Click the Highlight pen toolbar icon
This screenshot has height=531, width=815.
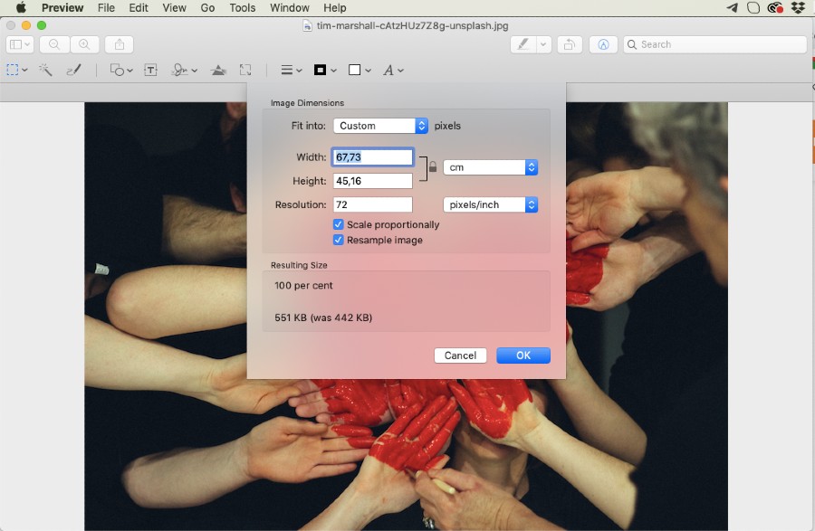coord(523,44)
